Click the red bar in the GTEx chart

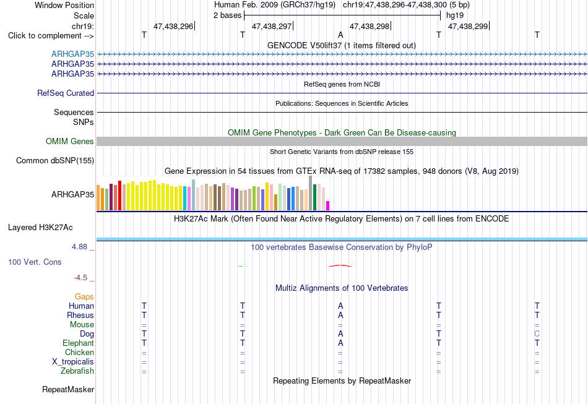click(119, 196)
